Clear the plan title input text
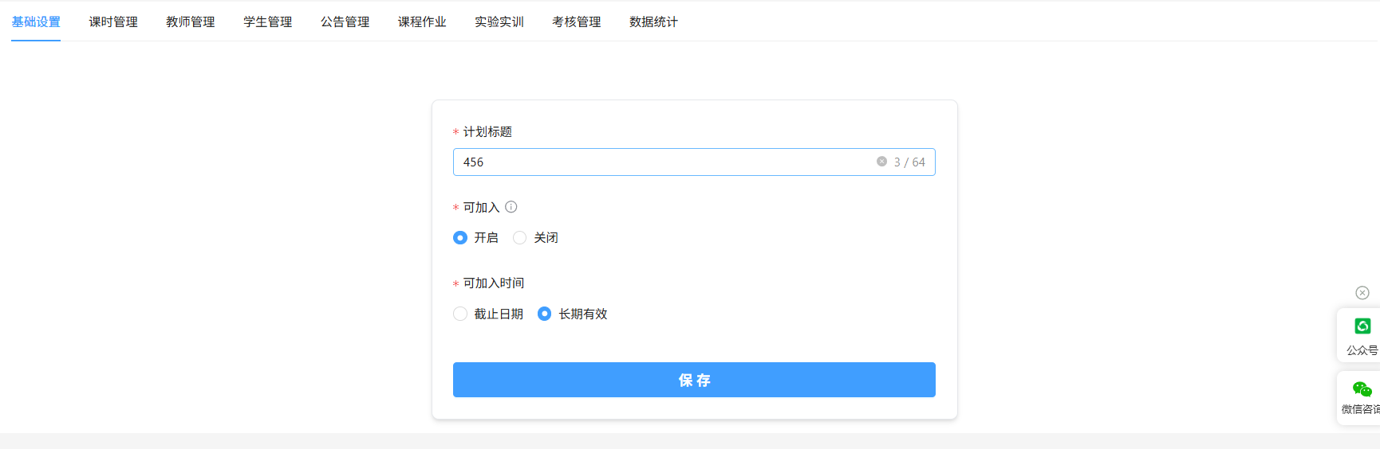This screenshot has width=1380, height=449. 881,162
